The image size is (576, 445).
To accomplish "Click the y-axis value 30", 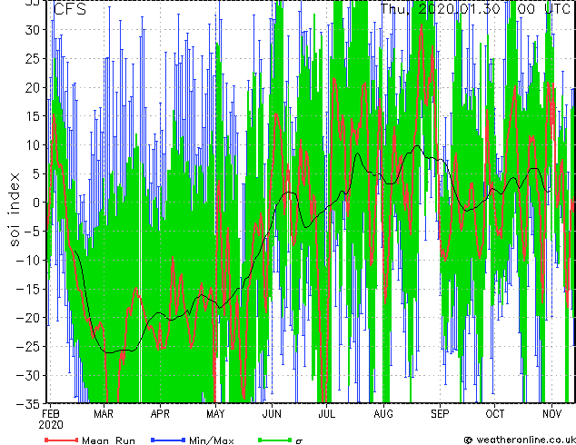I will pos(32,30).
